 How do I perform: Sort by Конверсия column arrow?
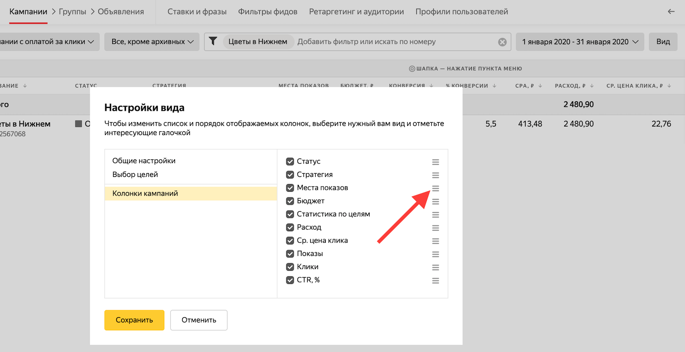click(x=431, y=86)
